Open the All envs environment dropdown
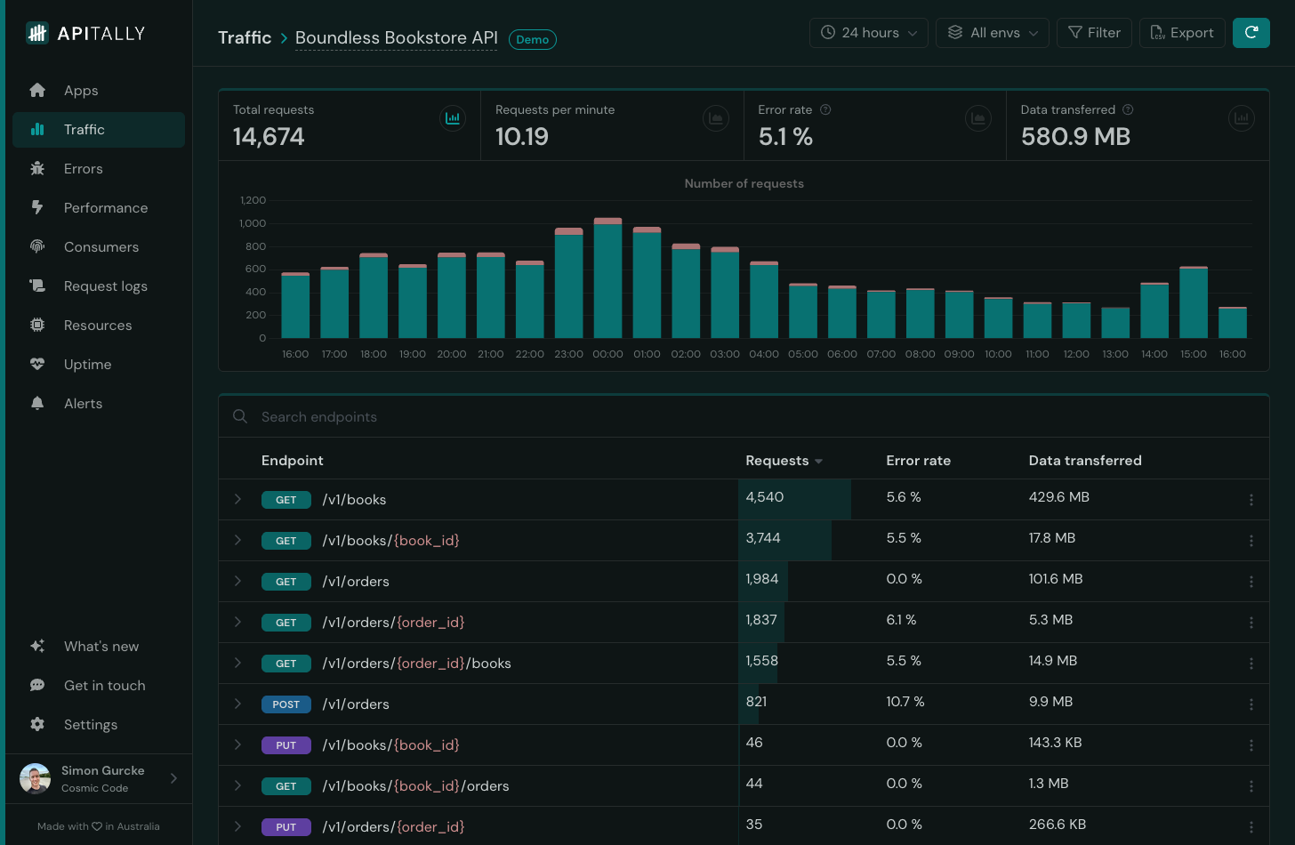This screenshot has width=1295, height=845. [x=992, y=32]
